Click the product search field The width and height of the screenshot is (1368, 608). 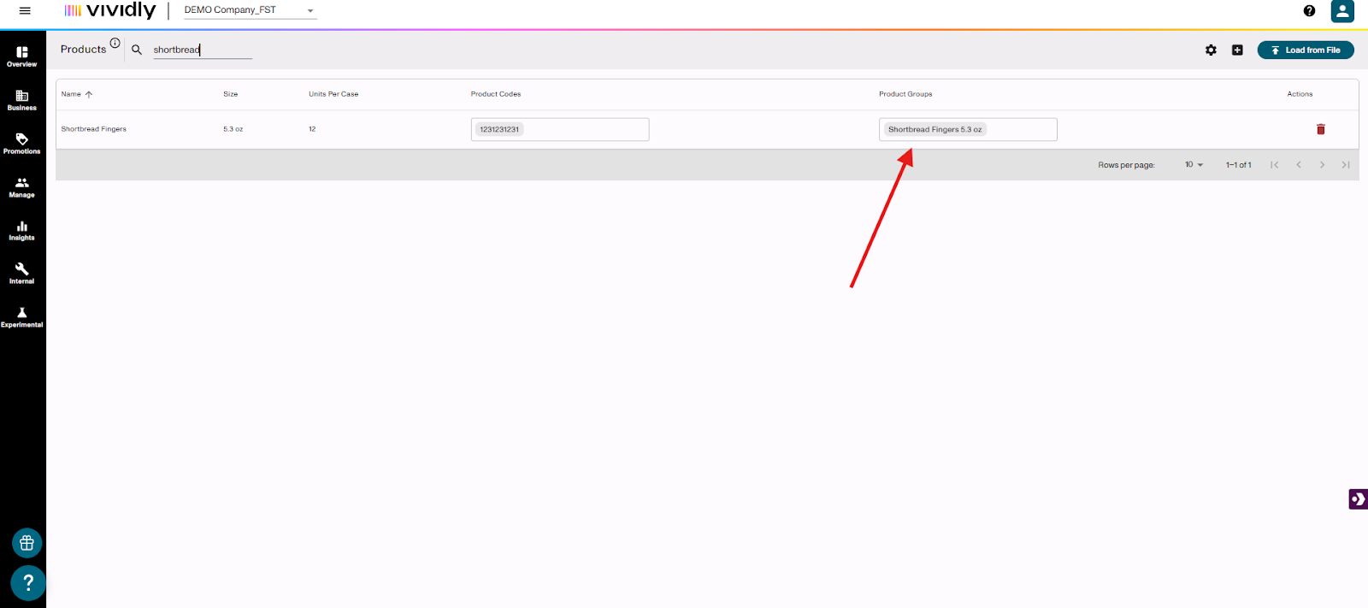(x=202, y=50)
